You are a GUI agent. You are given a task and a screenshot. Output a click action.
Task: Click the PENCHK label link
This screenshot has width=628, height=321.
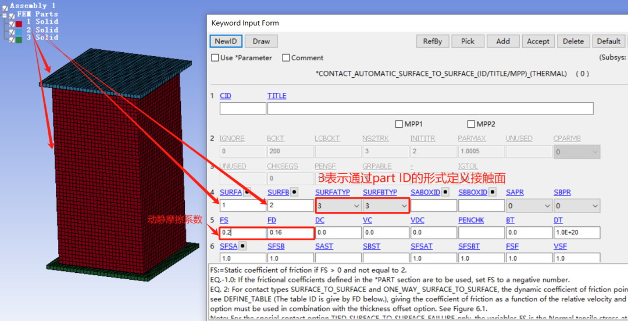point(471,220)
